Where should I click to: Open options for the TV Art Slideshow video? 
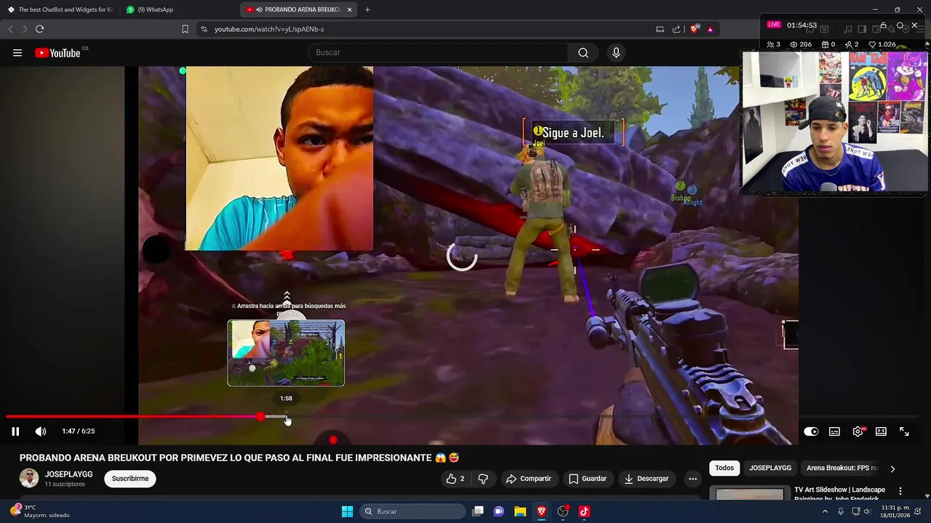point(900,491)
